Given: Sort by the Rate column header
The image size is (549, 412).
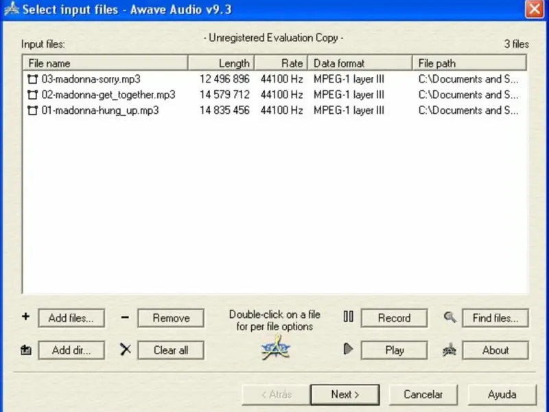Looking at the screenshot, I should tap(281, 63).
